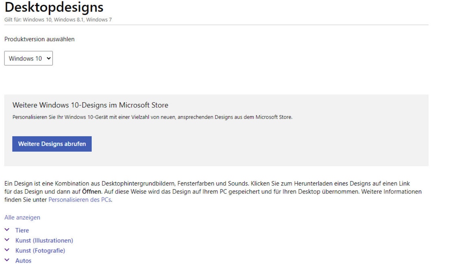470x264 pixels.
Task: Click the Alle anzeigen link
Action: 22,218
